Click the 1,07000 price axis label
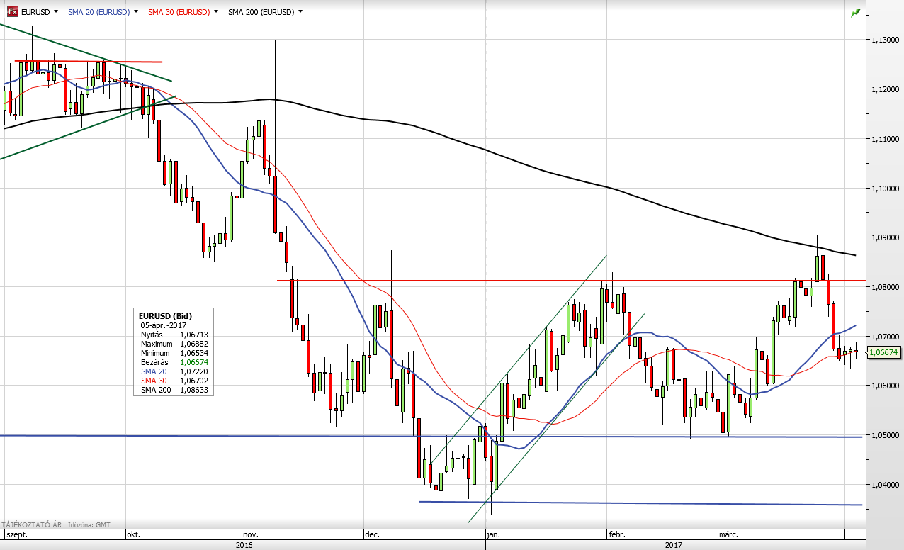 coord(887,337)
